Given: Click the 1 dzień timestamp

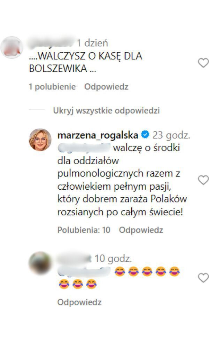Looking at the screenshot, I should pos(92,43).
